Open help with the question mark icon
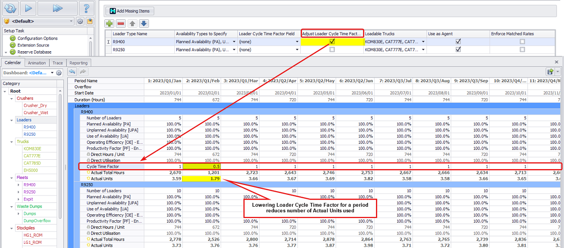This screenshot has width=564, height=248. 85,8
